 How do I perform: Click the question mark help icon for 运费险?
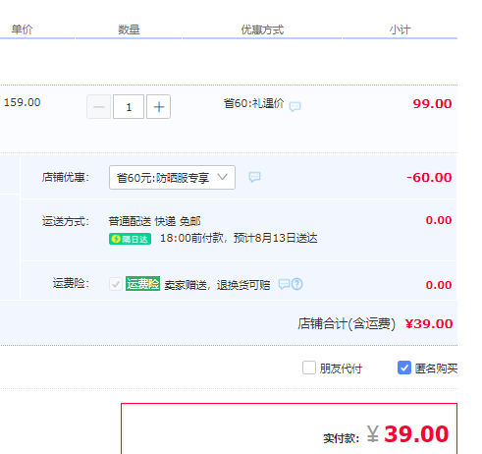[297, 284]
